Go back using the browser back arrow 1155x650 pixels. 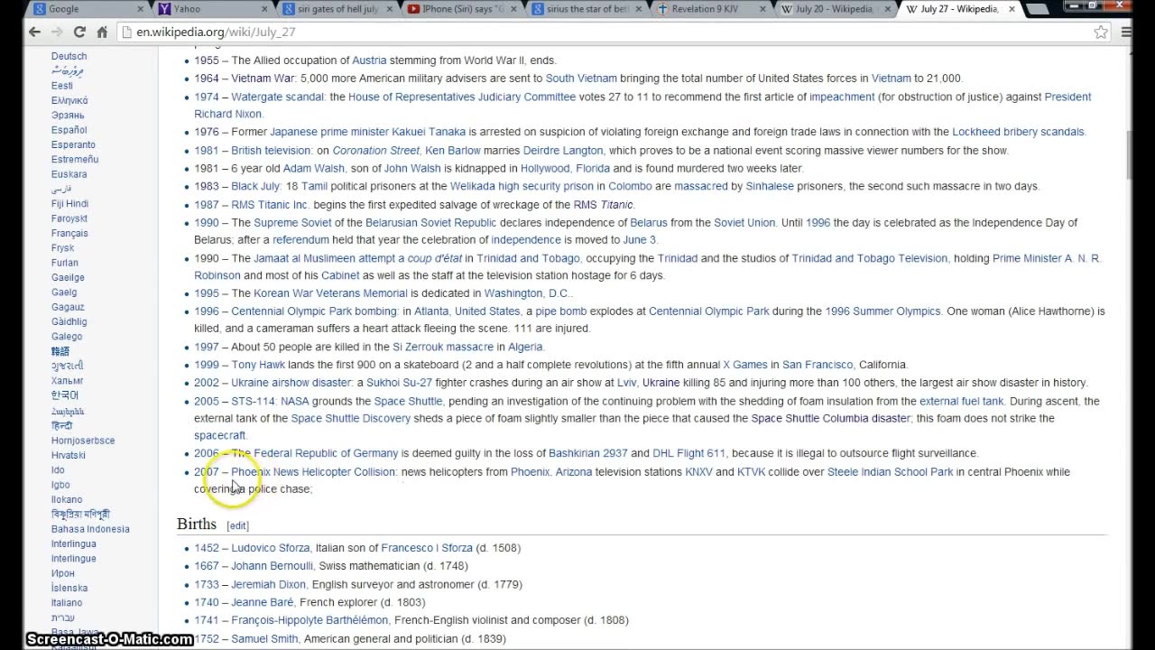click(x=34, y=32)
